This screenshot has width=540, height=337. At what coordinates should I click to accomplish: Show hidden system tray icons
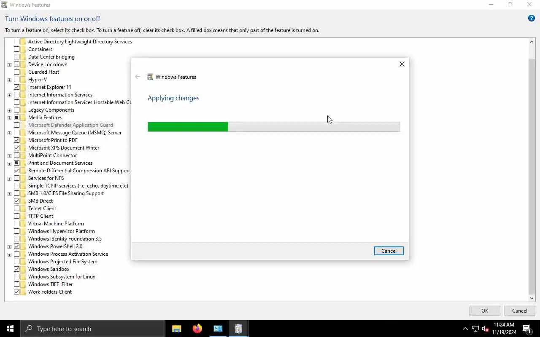465,329
